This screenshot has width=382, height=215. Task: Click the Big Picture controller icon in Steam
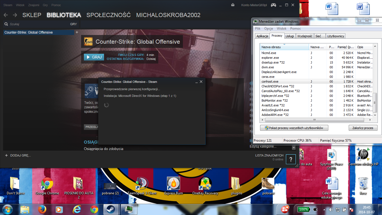tap(273, 5)
